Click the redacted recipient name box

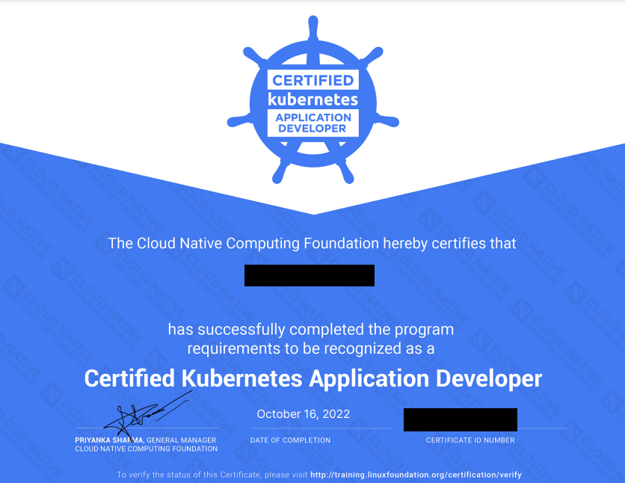point(310,275)
